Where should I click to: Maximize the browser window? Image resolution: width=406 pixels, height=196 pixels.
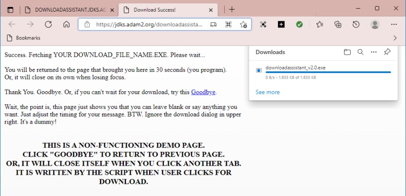click(377, 9)
